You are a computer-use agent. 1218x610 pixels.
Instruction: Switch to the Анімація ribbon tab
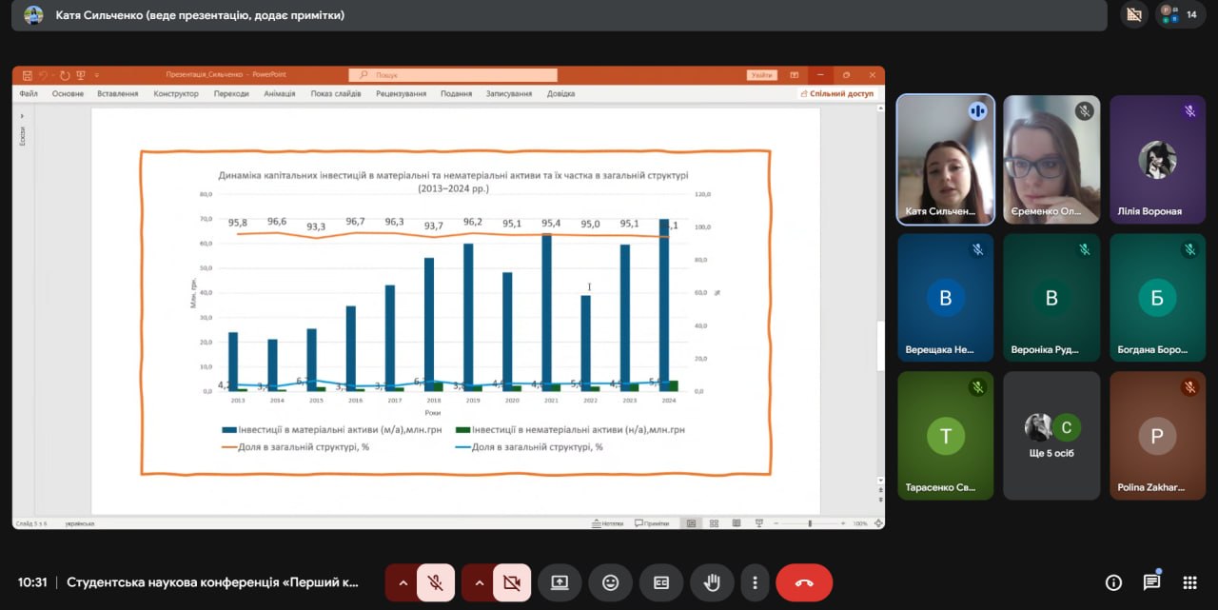[280, 94]
